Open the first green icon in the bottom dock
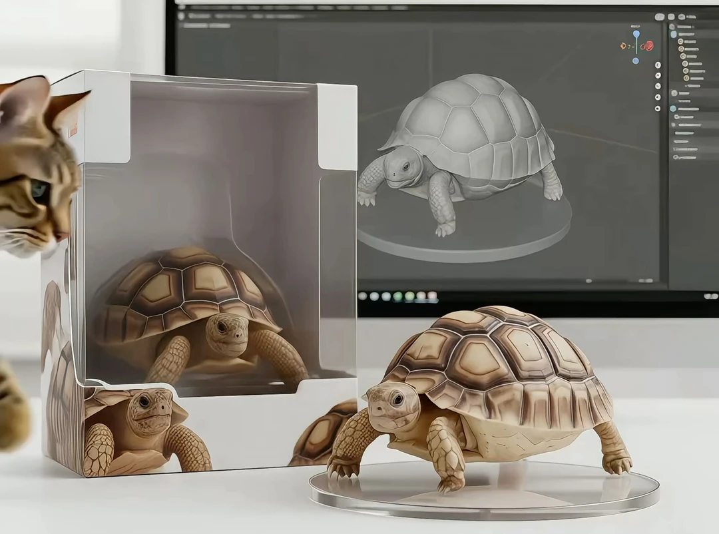Image resolution: width=719 pixels, height=534 pixels. (398, 296)
